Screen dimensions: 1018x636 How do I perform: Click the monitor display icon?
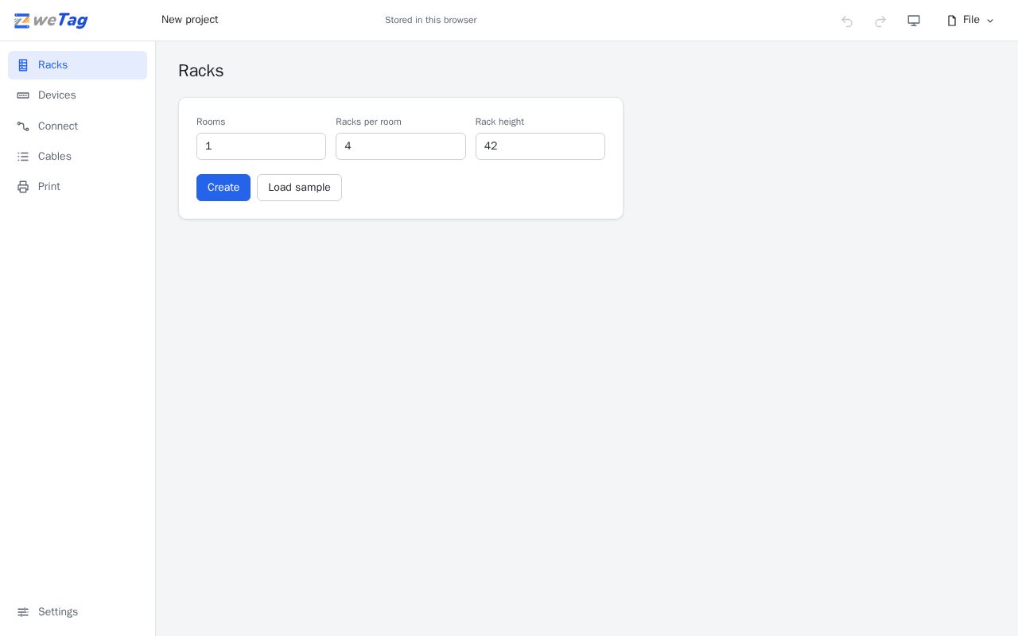point(914,21)
